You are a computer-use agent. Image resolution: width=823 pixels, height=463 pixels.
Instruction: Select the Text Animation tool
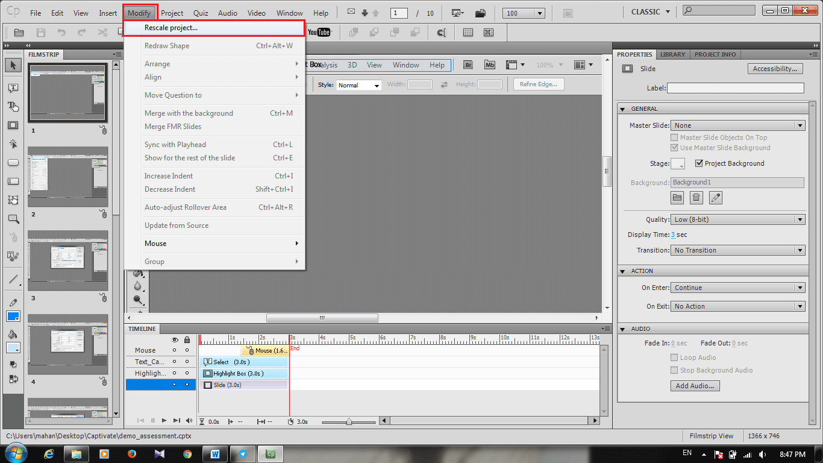pyautogui.click(x=13, y=256)
